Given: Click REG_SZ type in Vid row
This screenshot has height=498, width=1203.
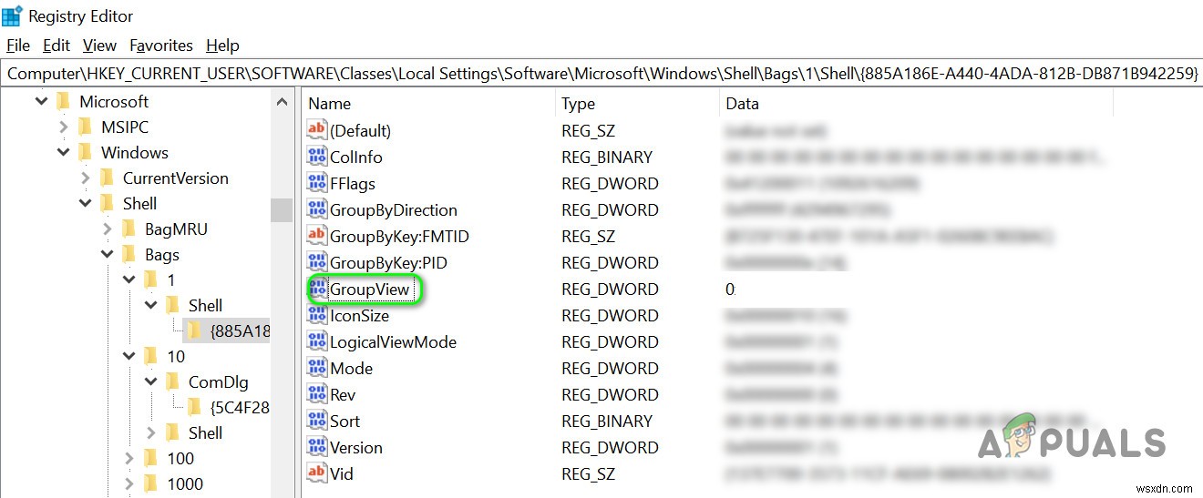Looking at the screenshot, I should click(x=588, y=473).
